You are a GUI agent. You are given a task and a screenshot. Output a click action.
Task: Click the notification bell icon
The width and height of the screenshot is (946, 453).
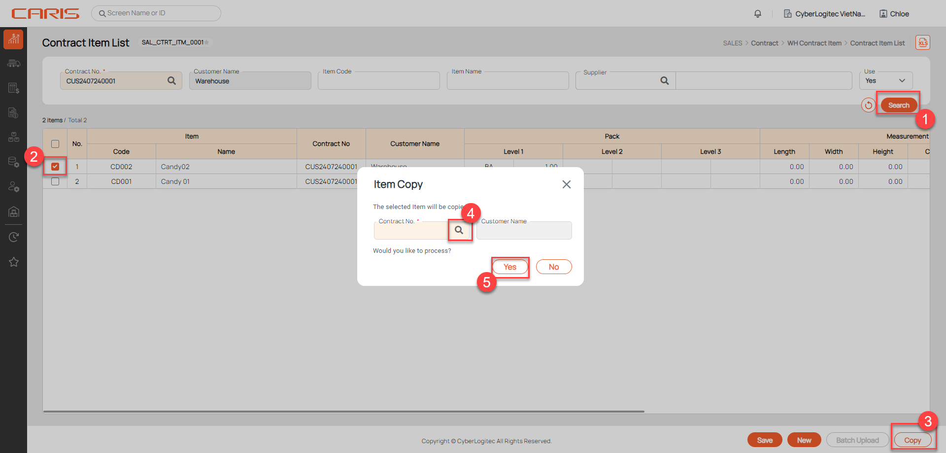point(758,14)
